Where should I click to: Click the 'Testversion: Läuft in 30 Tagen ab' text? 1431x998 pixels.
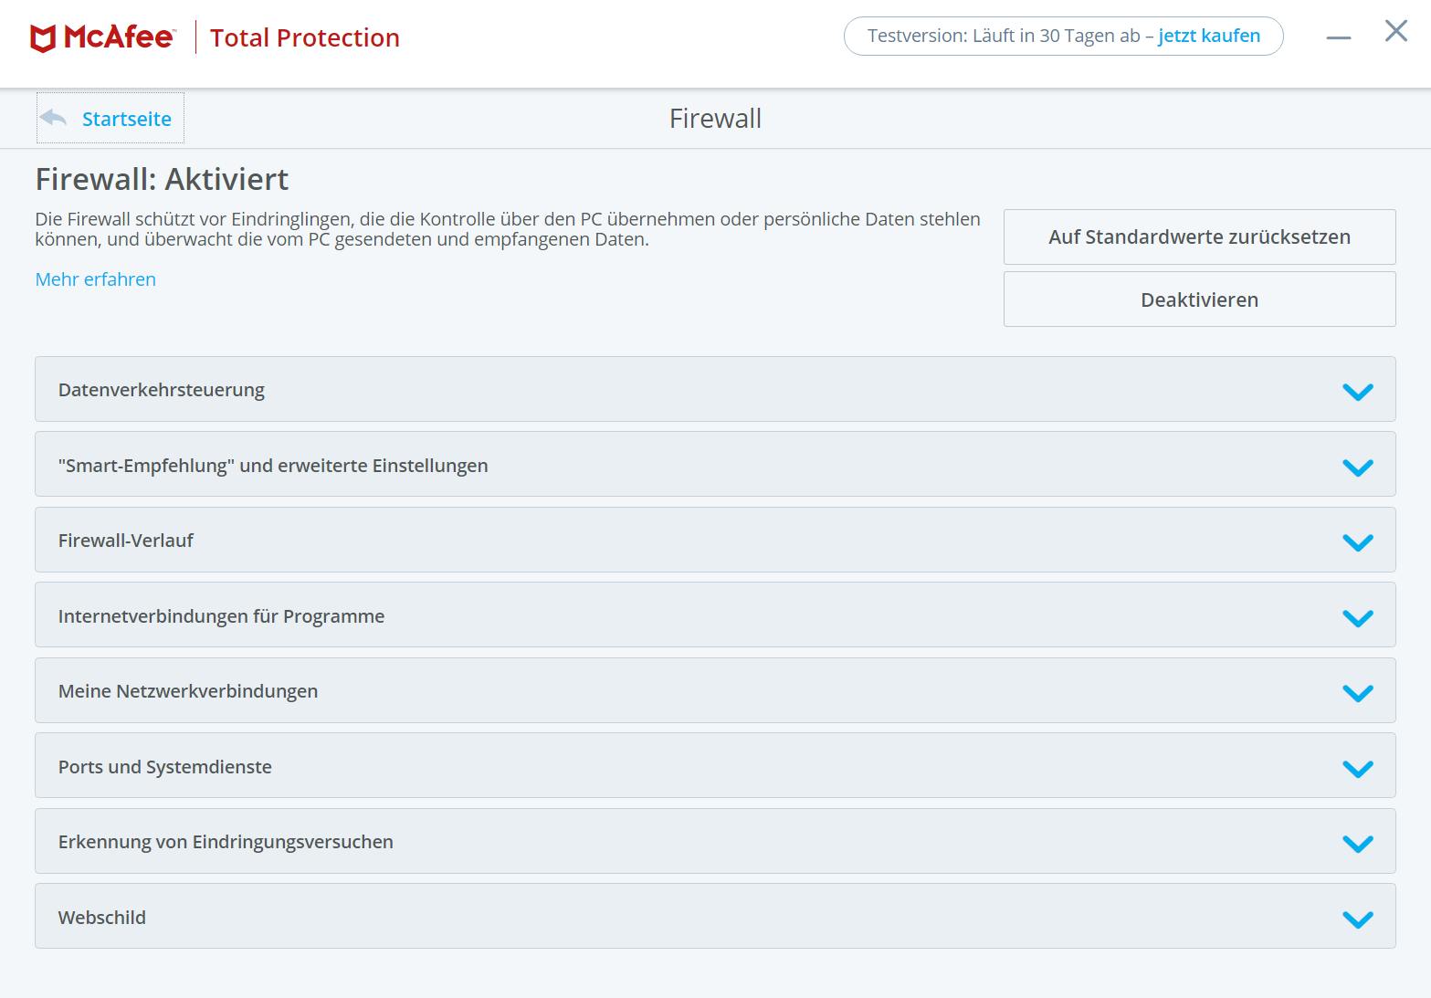tap(1004, 36)
